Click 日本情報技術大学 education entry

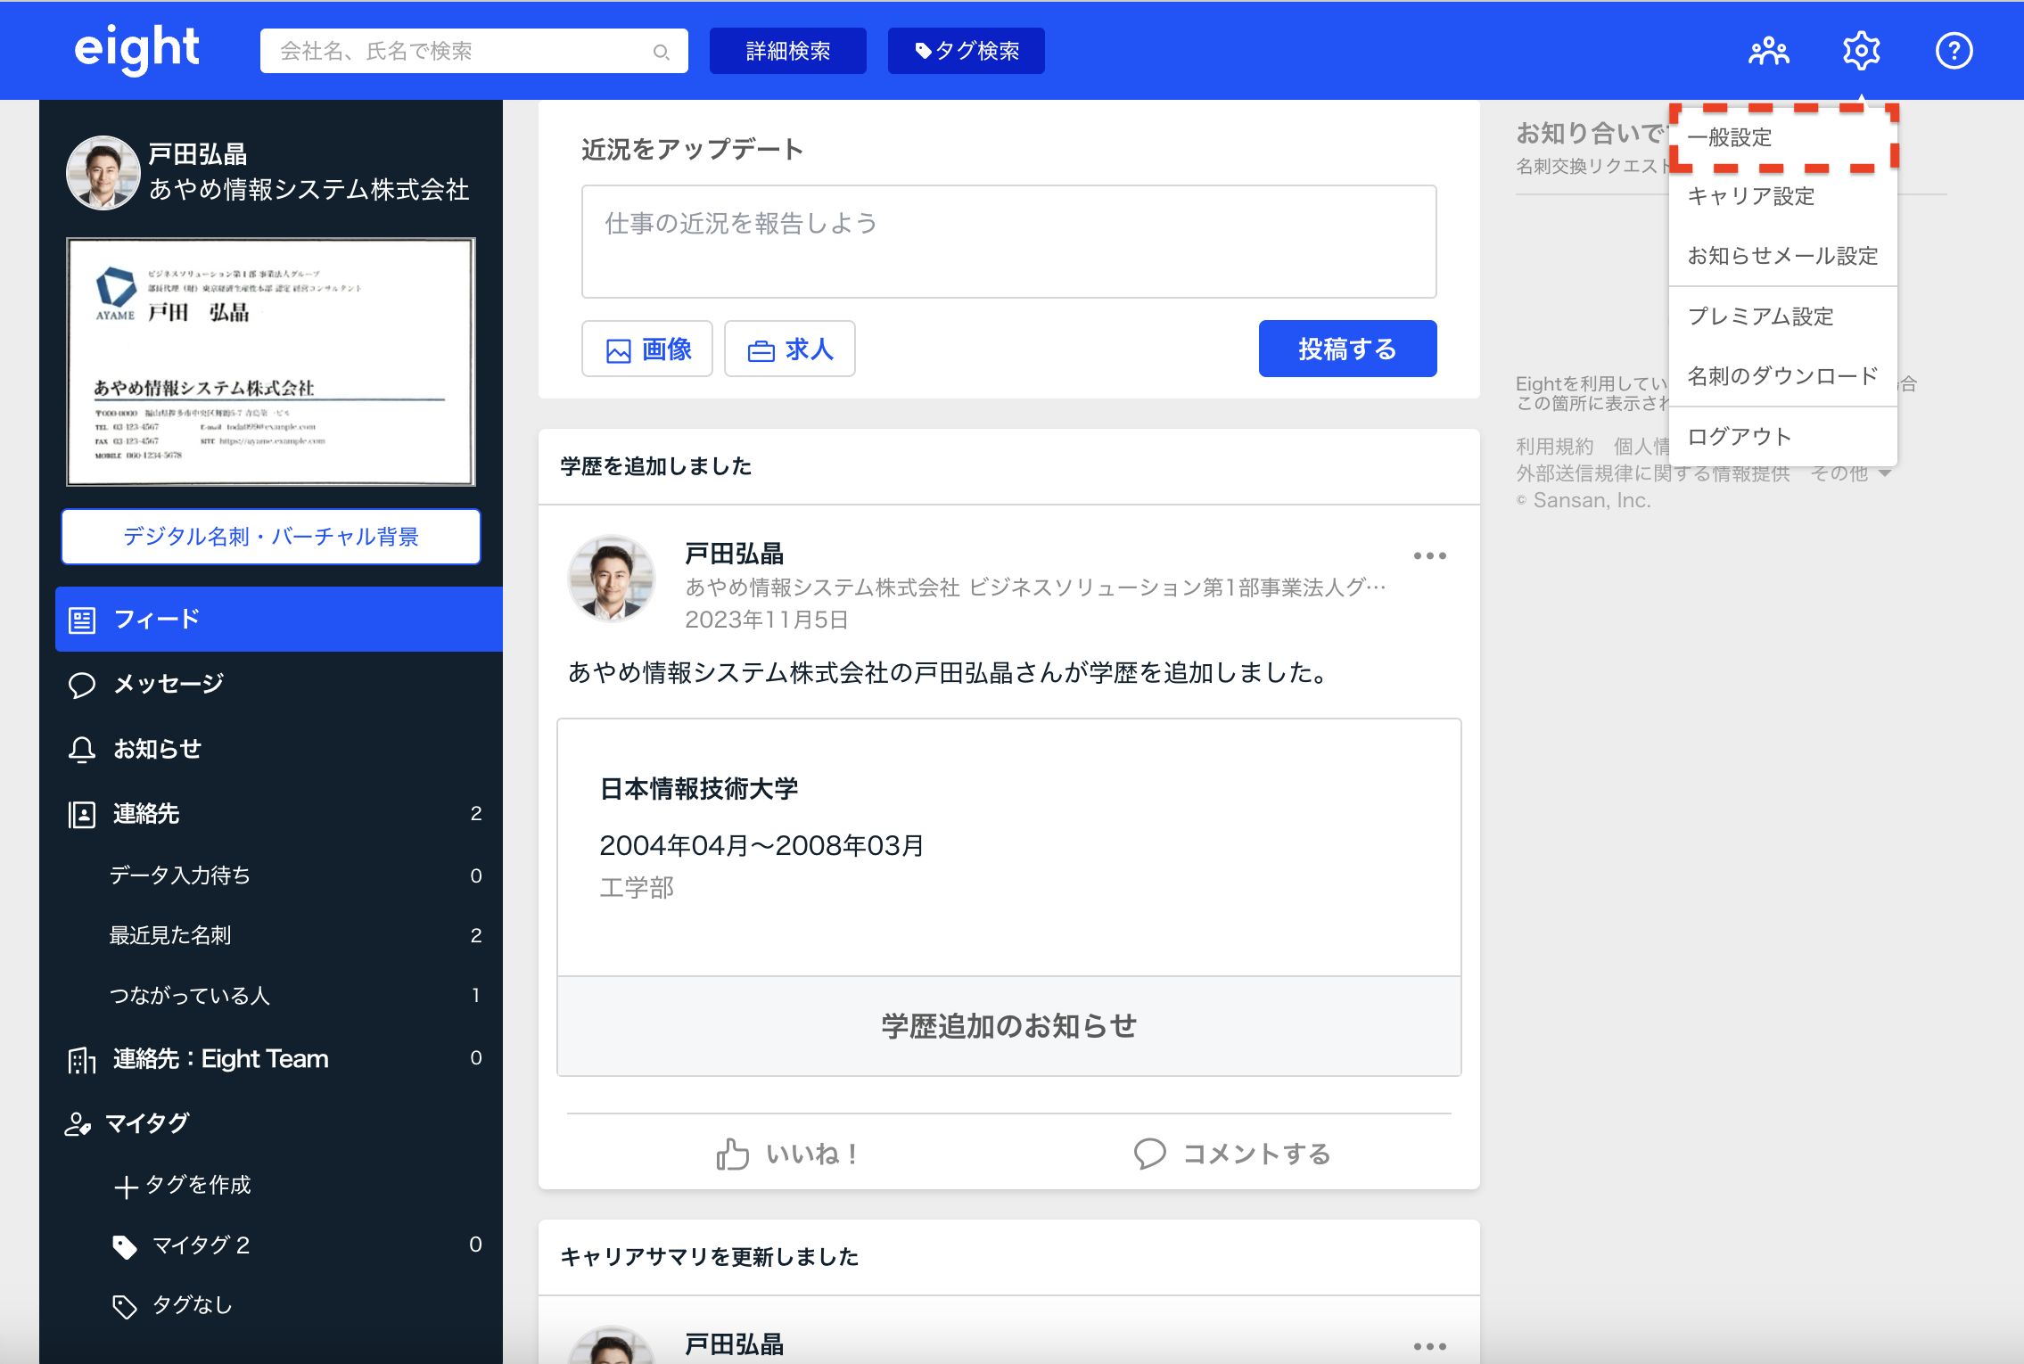point(699,789)
